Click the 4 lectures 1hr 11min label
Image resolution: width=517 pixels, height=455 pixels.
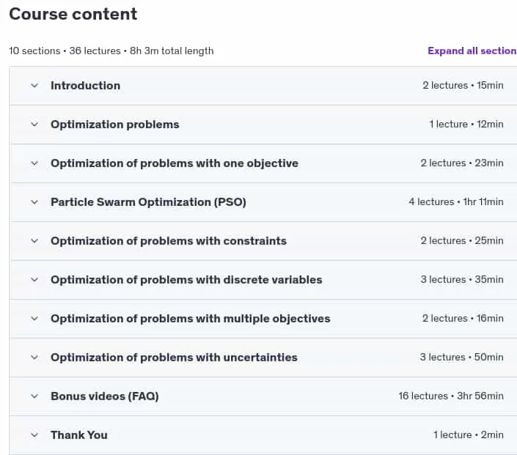pyautogui.click(x=455, y=202)
